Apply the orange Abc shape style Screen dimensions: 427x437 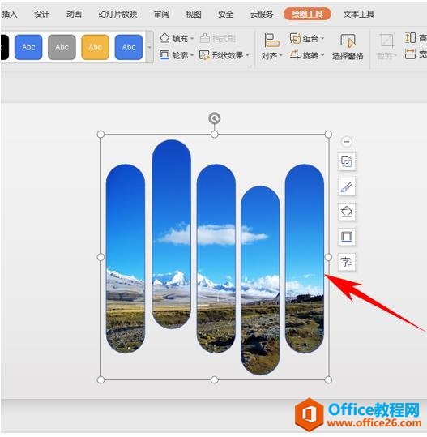(x=96, y=47)
